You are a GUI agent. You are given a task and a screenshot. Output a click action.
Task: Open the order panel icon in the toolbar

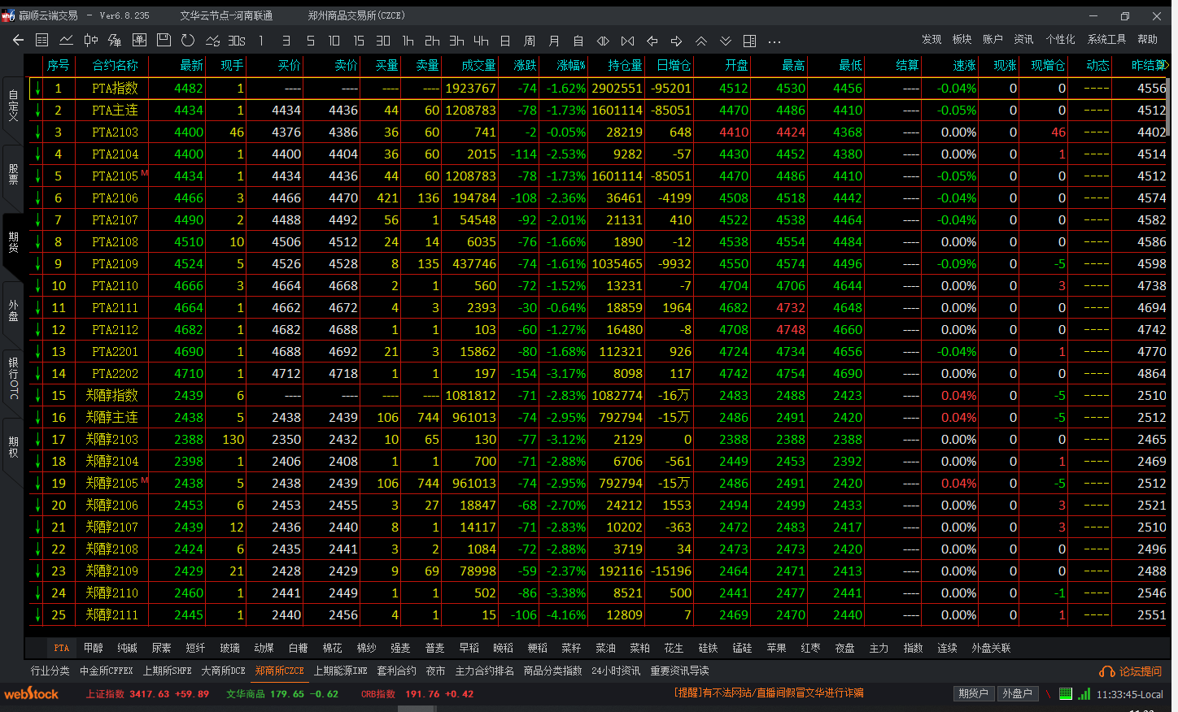coord(139,40)
